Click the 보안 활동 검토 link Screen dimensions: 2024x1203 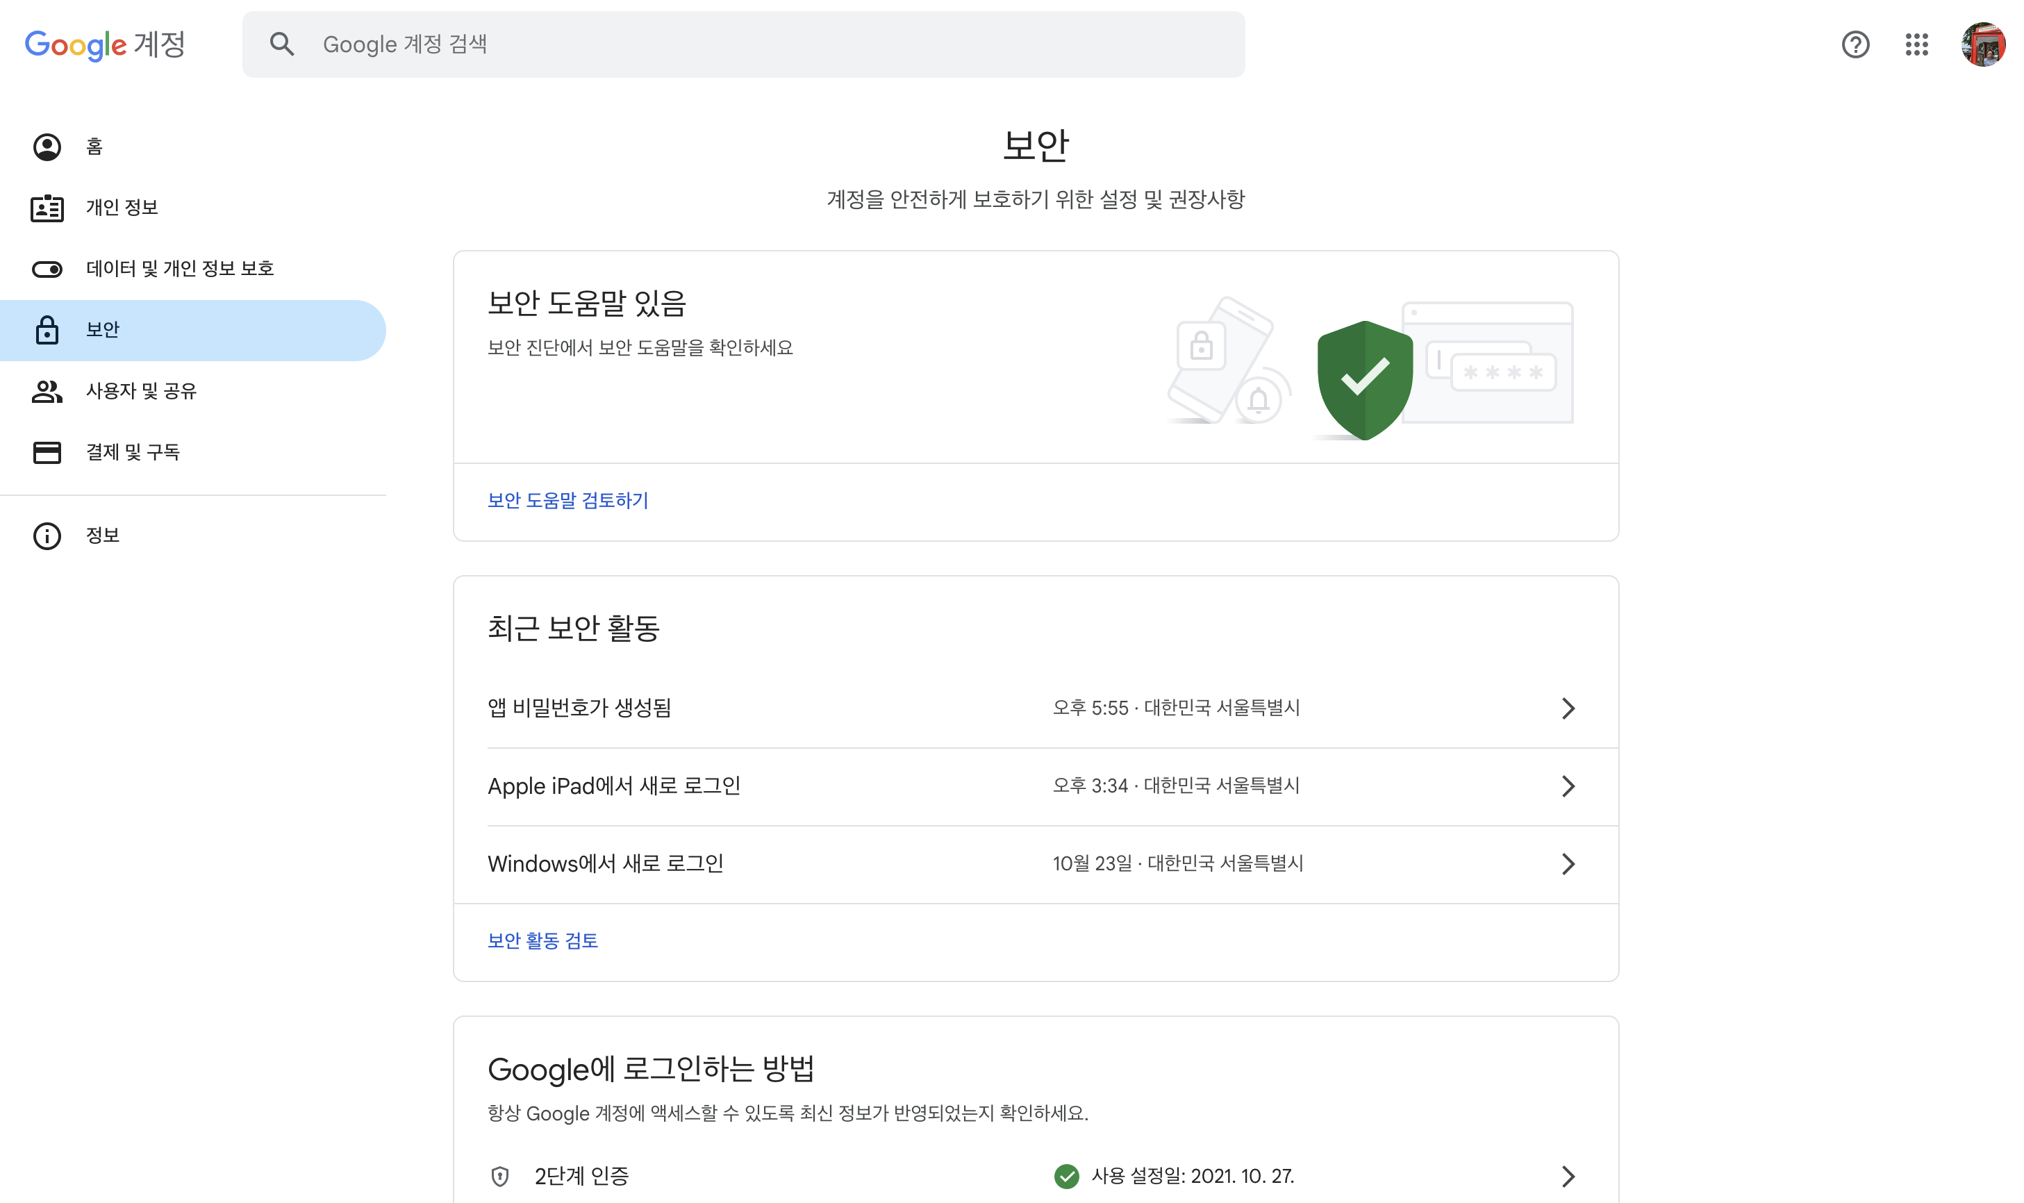click(542, 940)
